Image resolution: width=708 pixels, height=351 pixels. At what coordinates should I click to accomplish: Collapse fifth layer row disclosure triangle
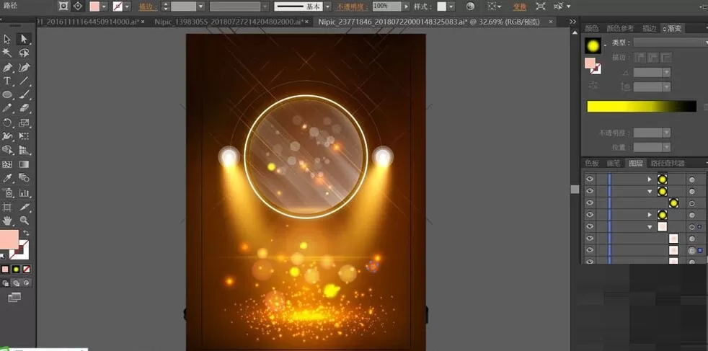[650, 226]
